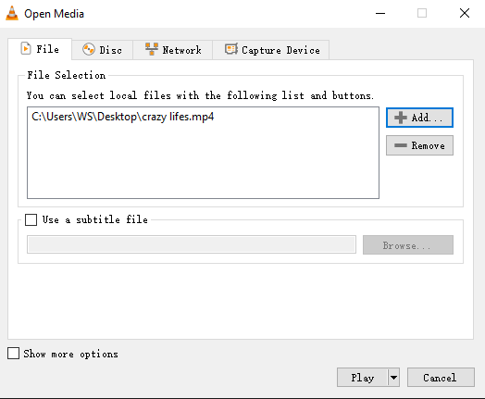Click the Browse button for subtitles
Screen dimensions: 485x399
coord(408,245)
